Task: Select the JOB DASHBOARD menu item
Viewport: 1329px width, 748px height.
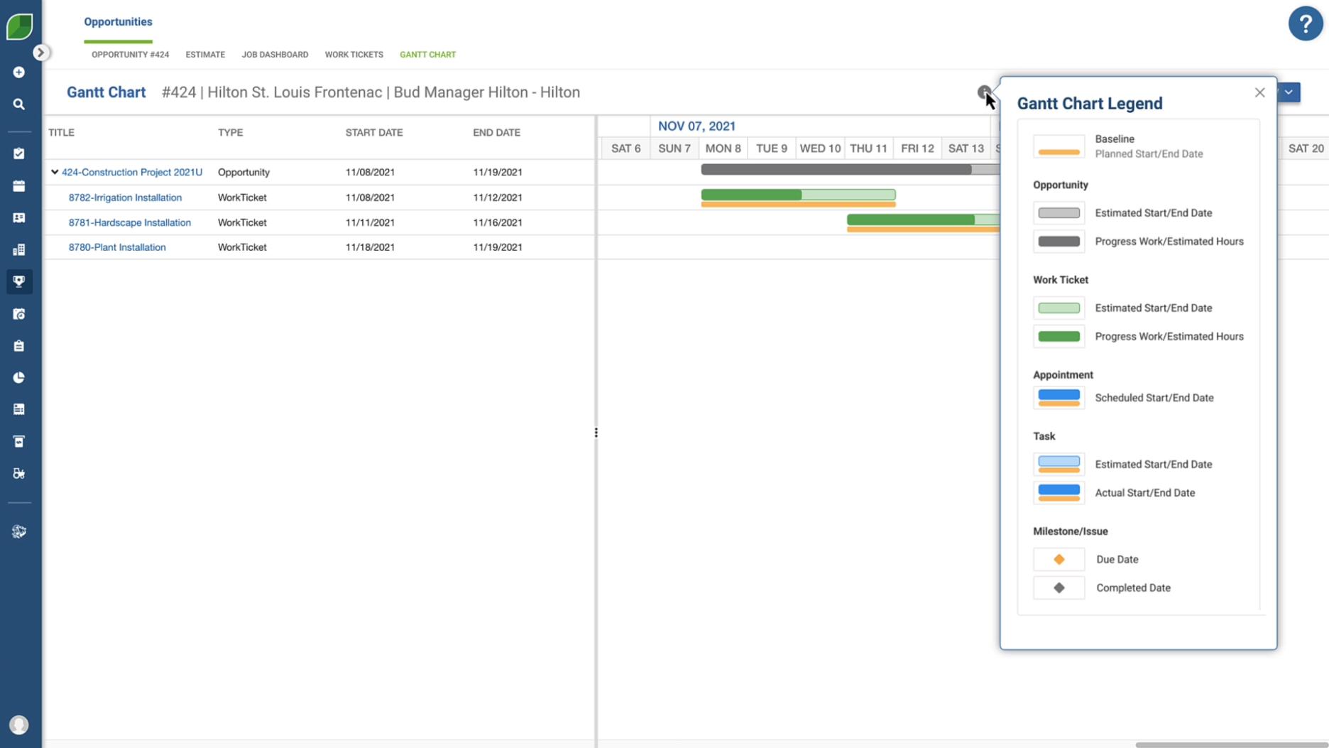Action: tap(275, 55)
